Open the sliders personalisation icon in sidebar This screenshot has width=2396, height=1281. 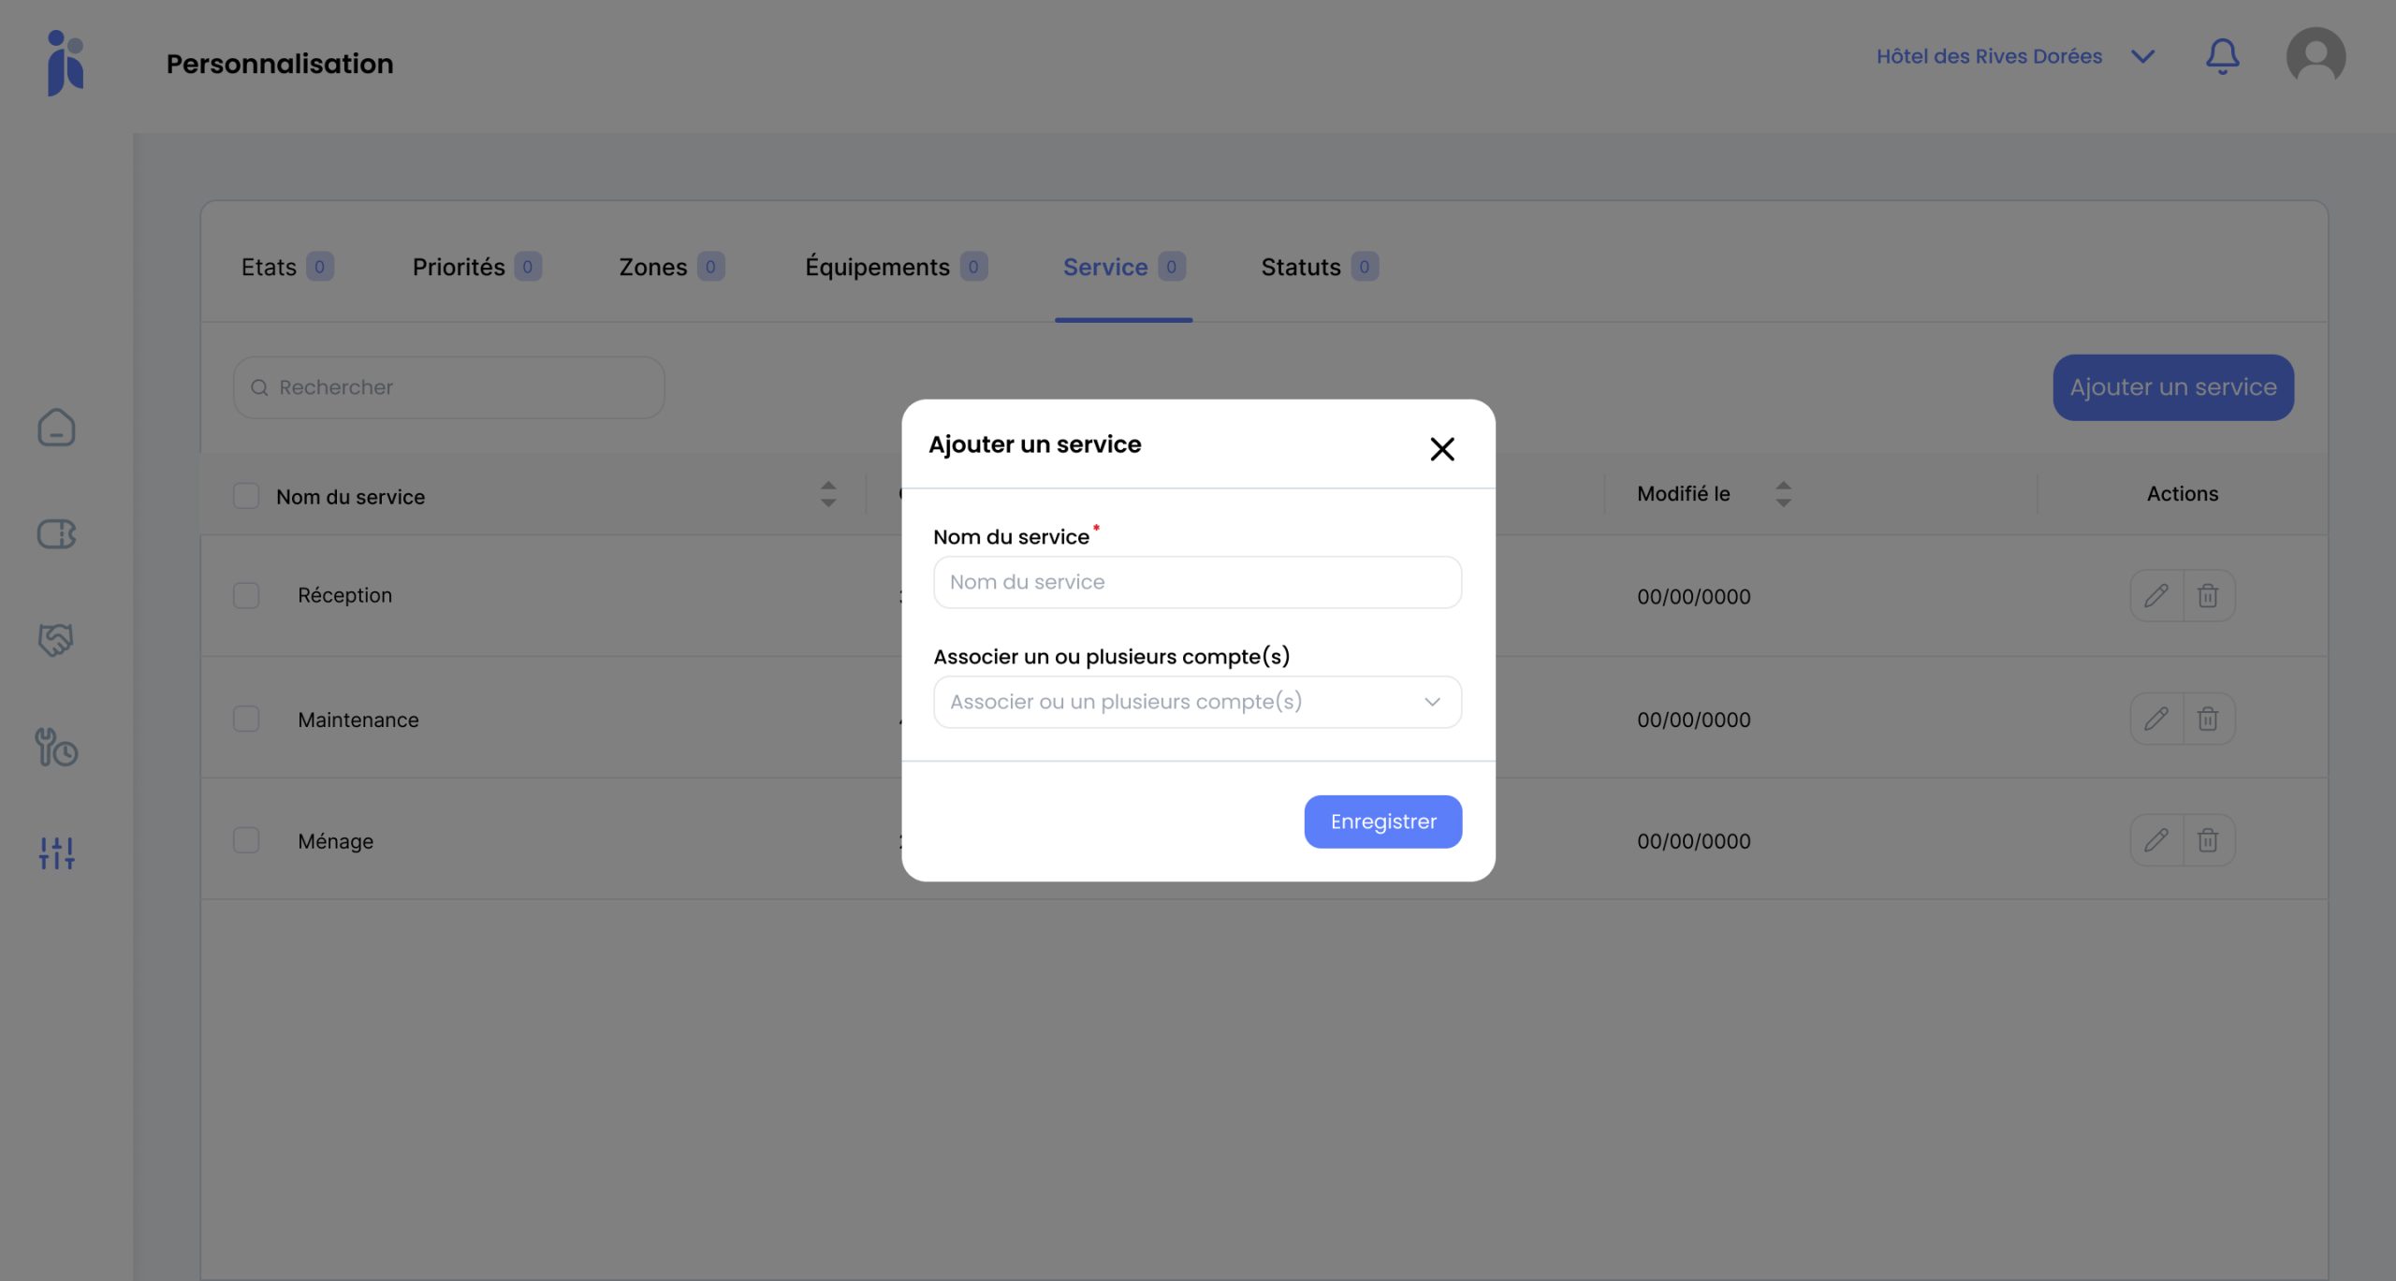click(x=56, y=852)
